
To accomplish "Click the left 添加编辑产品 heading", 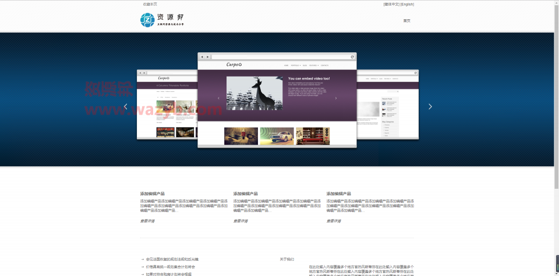I will point(152,194).
